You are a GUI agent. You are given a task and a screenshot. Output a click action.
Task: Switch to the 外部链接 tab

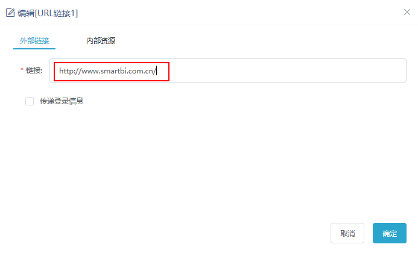34,41
